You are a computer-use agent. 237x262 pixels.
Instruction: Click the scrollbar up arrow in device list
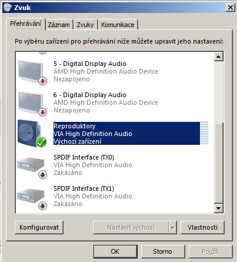218,57
